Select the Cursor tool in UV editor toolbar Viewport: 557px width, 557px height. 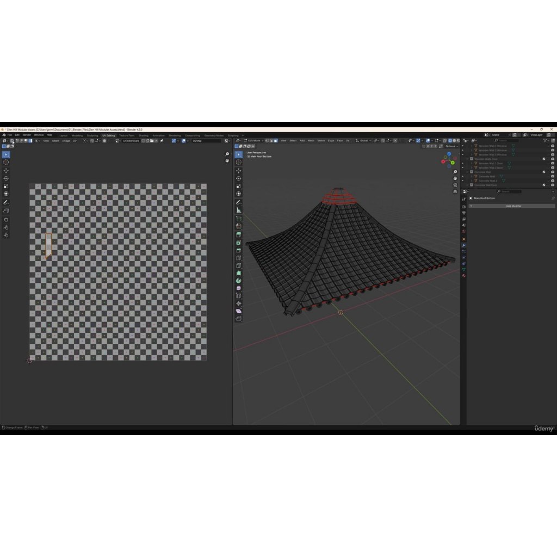coord(6,162)
